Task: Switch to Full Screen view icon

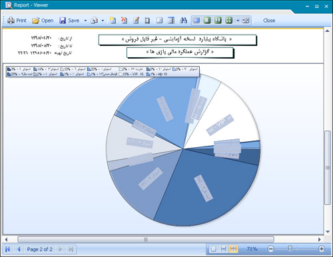Action: coord(196,21)
